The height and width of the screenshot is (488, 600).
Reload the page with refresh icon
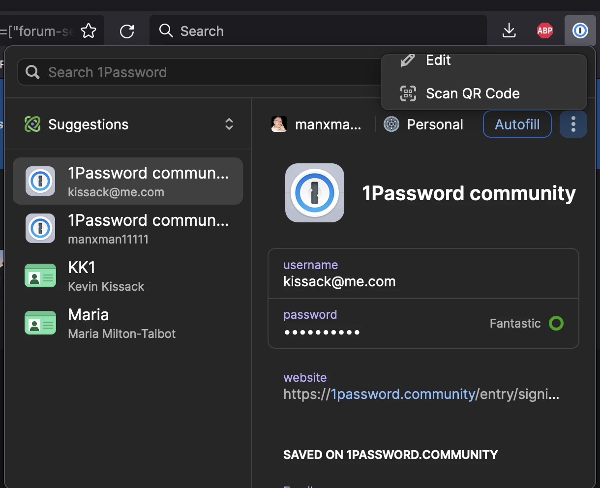127,31
